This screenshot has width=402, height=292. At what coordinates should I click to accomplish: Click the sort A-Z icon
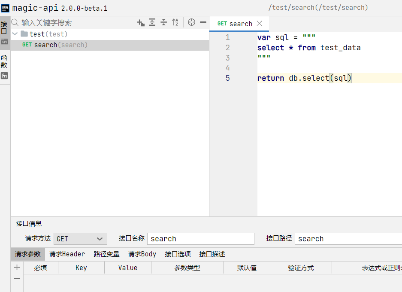175,22
